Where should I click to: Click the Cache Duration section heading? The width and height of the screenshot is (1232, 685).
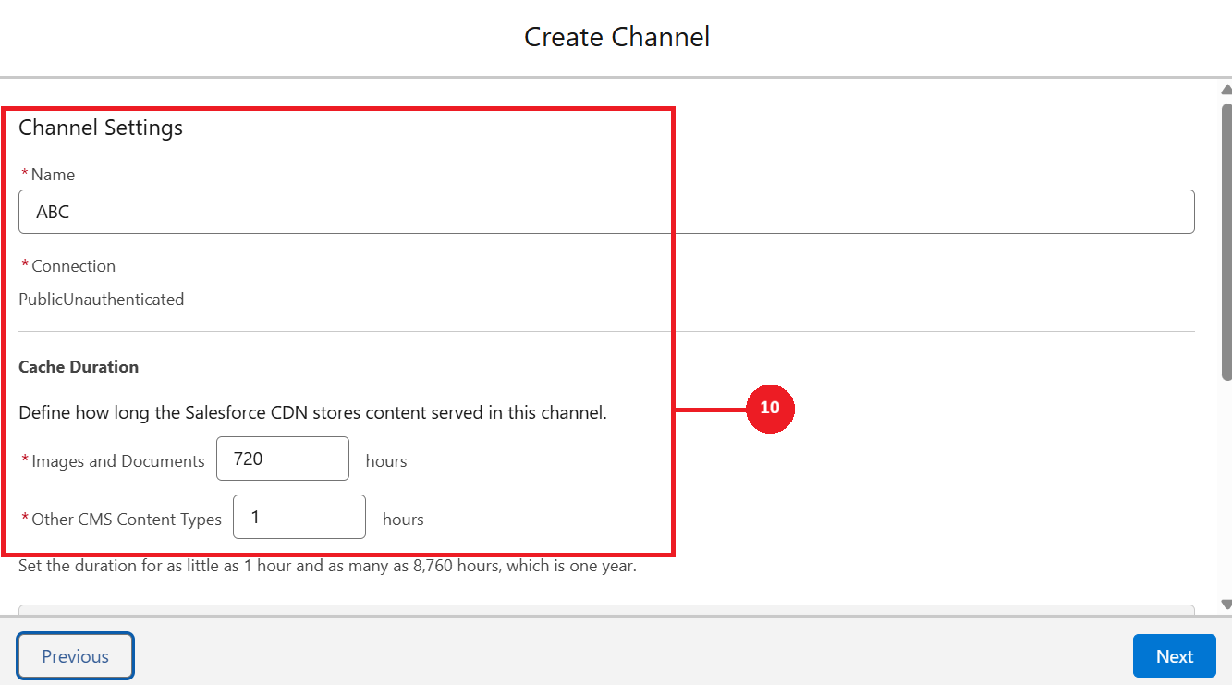pos(79,367)
